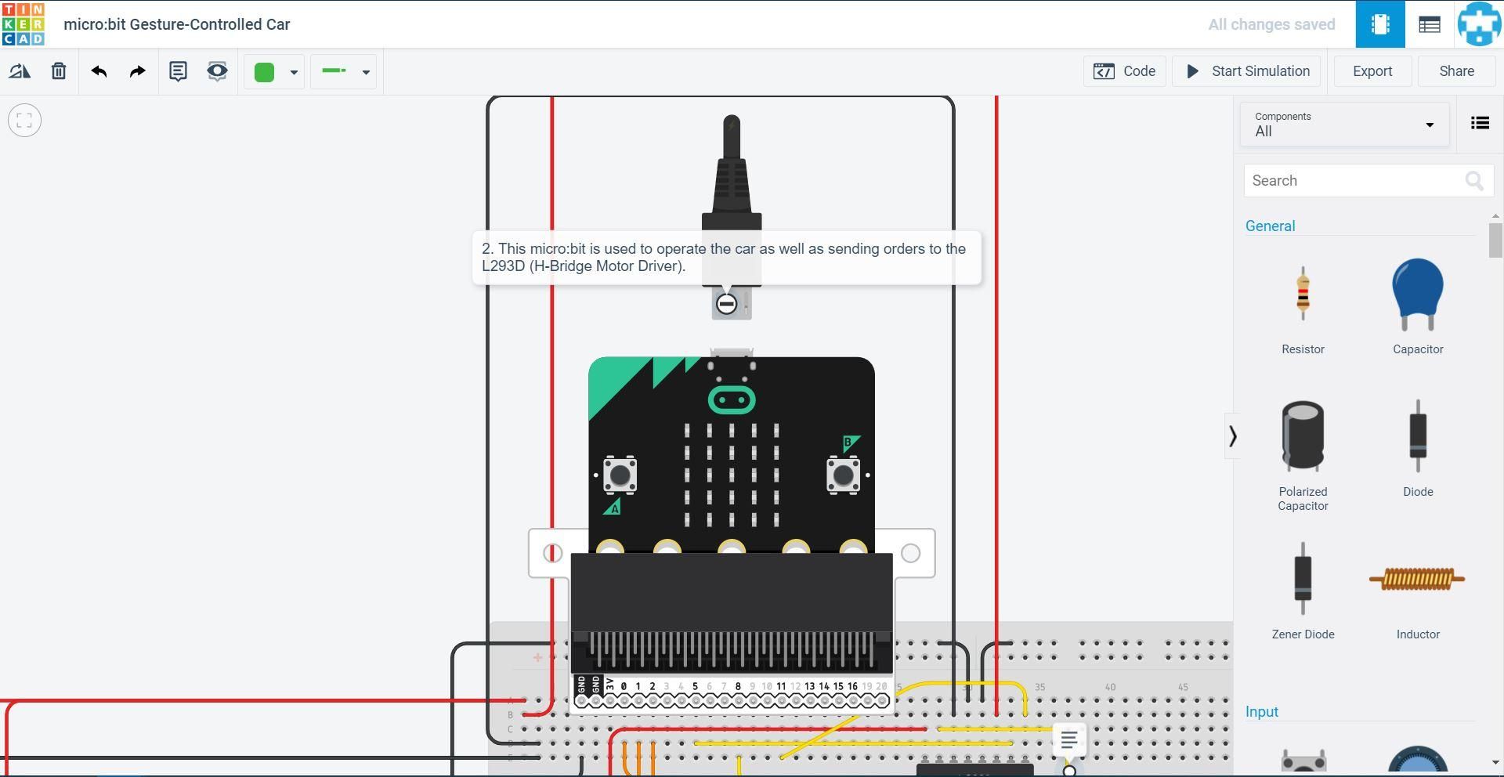Open the notes annotation tool

tap(179, 71)
